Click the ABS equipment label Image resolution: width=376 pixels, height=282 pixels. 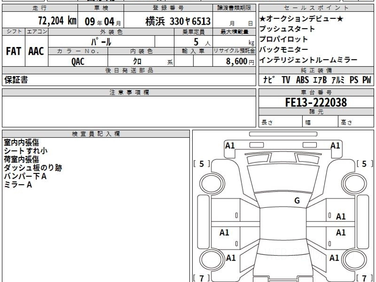point(302,80)
